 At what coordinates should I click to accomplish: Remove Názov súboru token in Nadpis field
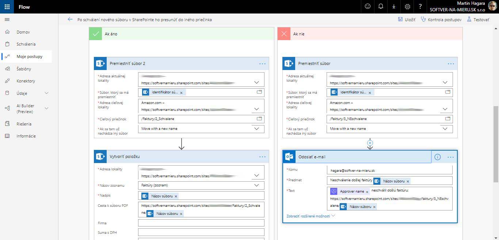tap(176, 196)
